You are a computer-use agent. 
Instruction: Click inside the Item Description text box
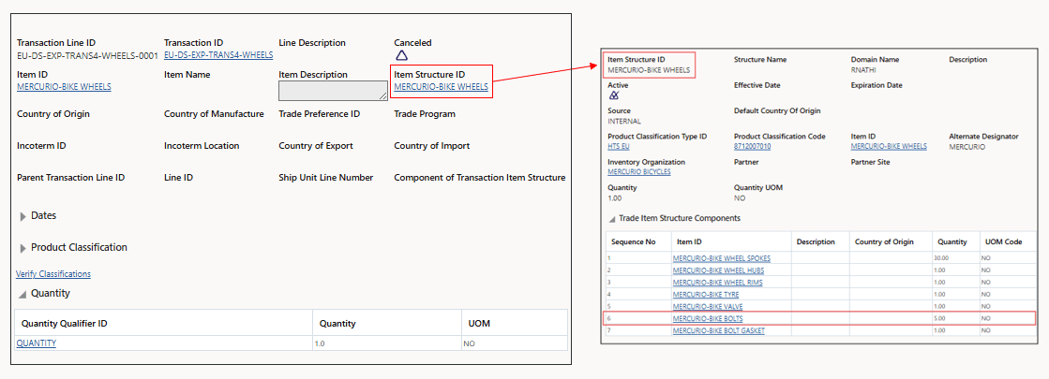pyautogui.click(x=333, y=91)
